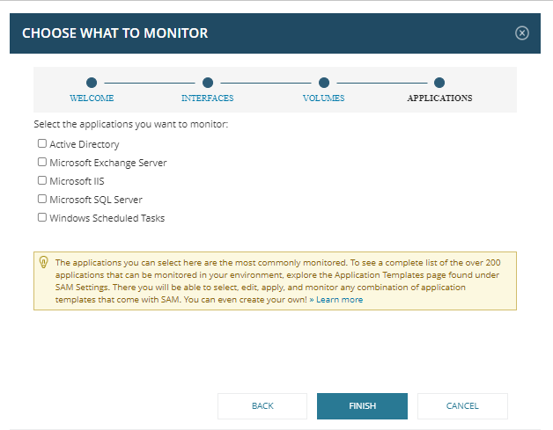Click the 'Select the applications you want to monitor' text

point(131,124)
